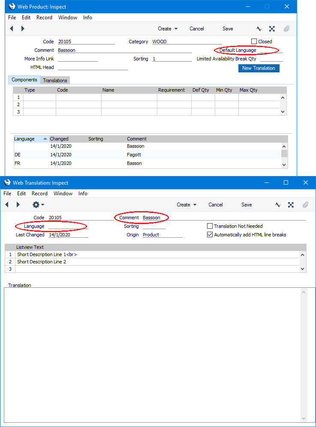Click the Origin field showing Product
This screenshot has height=427, width=316.
[163, 235]
